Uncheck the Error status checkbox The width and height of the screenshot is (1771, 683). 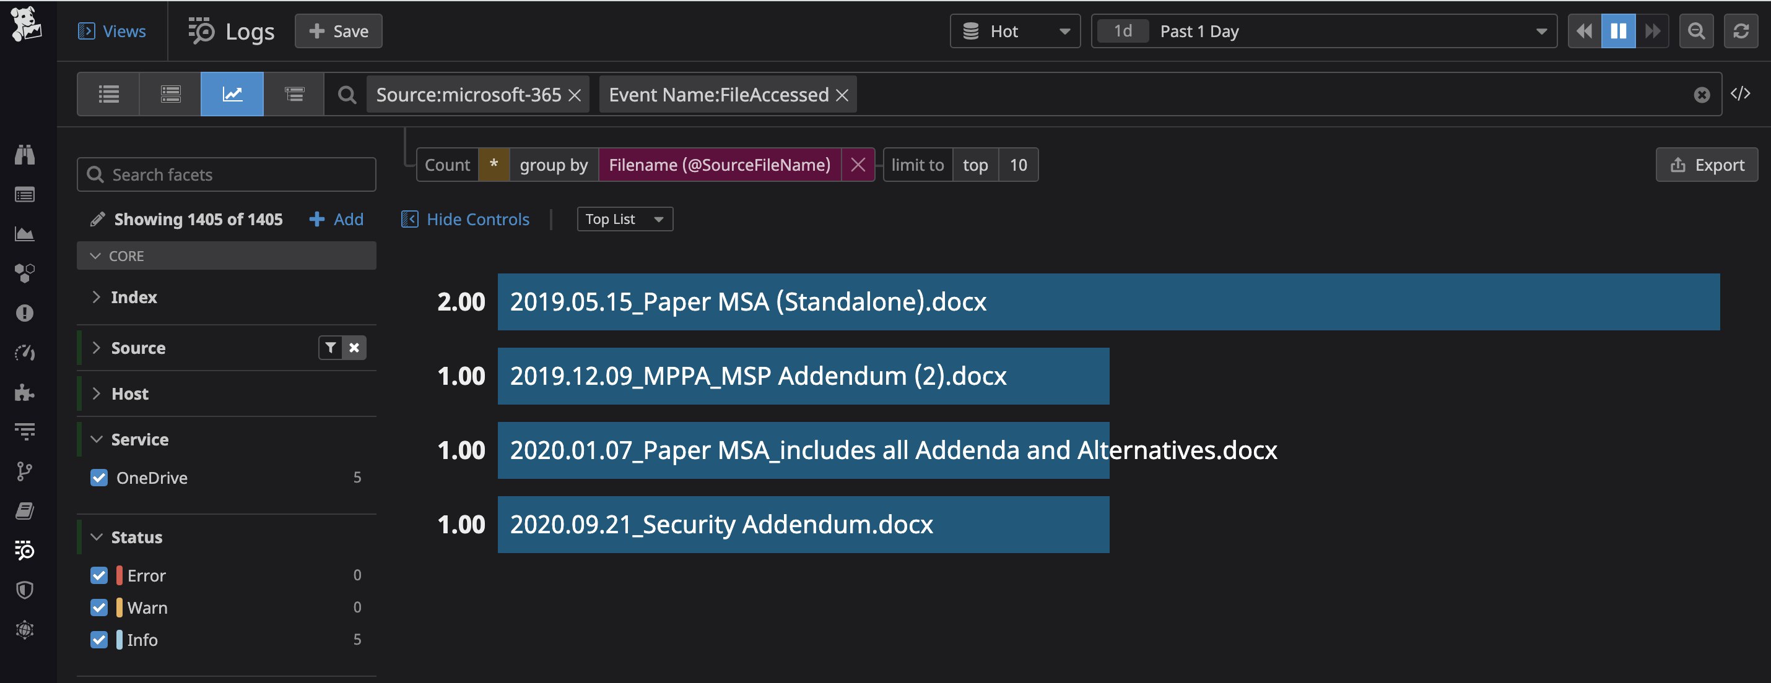tap(99, 575)
